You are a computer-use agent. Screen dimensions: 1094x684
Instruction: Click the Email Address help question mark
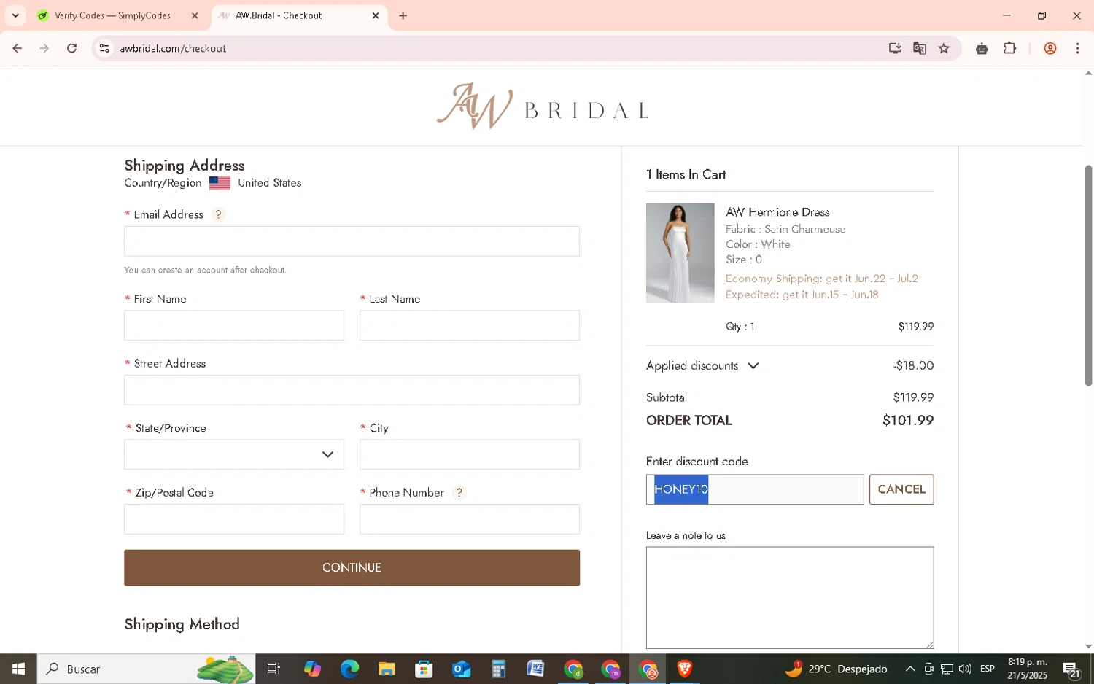[218, 214]
